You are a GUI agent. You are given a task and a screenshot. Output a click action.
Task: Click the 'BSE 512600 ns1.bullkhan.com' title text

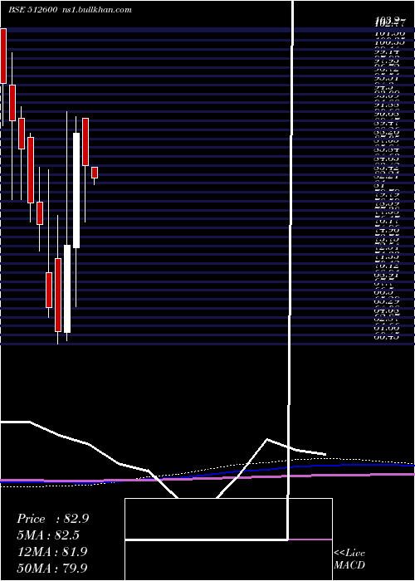coord(70,10)
